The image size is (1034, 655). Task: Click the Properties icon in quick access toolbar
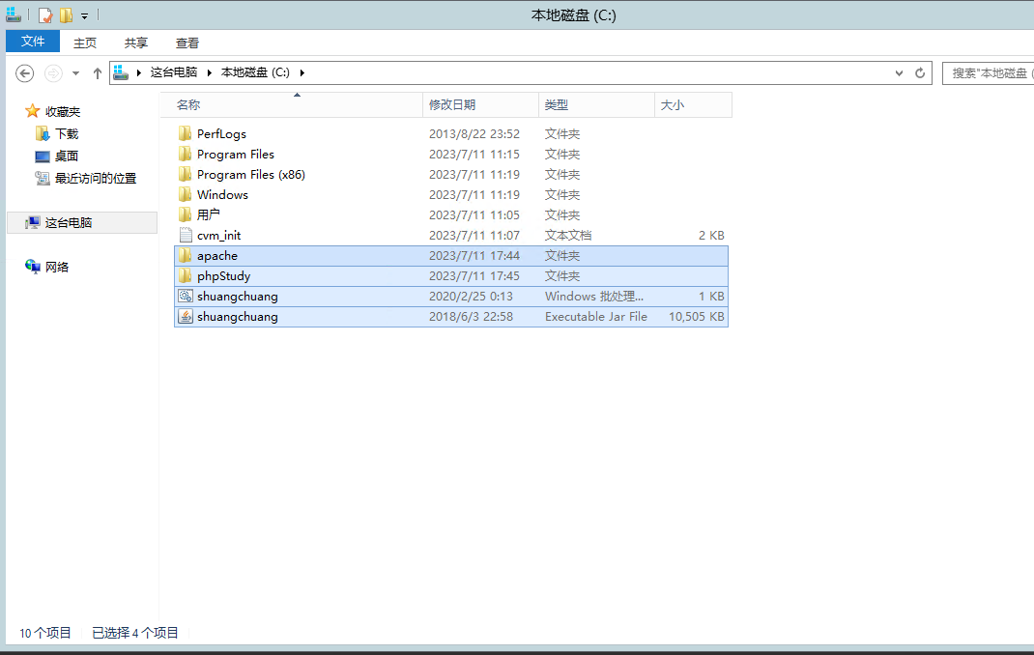click(x=44, y=15)
